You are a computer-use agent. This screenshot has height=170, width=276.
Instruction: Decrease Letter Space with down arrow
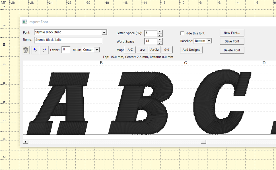click(x=160, y=35)
